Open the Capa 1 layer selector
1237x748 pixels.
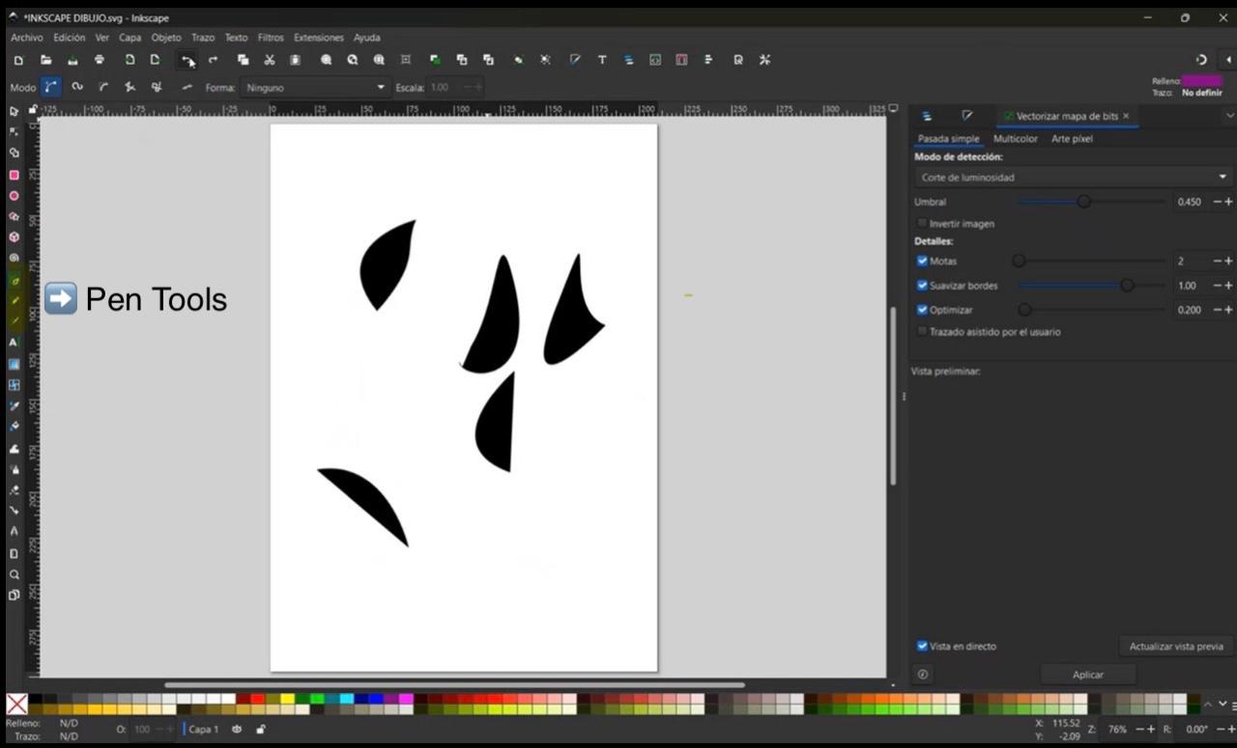pos(203,730)
